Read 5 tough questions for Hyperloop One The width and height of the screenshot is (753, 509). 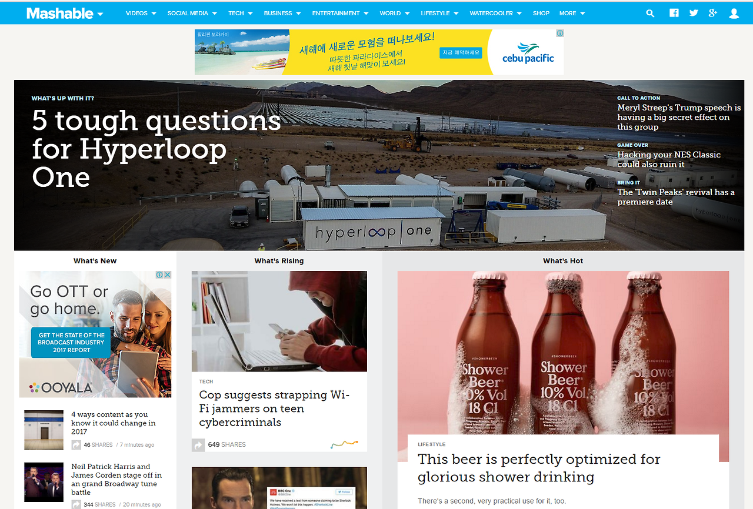click(156, 149)
